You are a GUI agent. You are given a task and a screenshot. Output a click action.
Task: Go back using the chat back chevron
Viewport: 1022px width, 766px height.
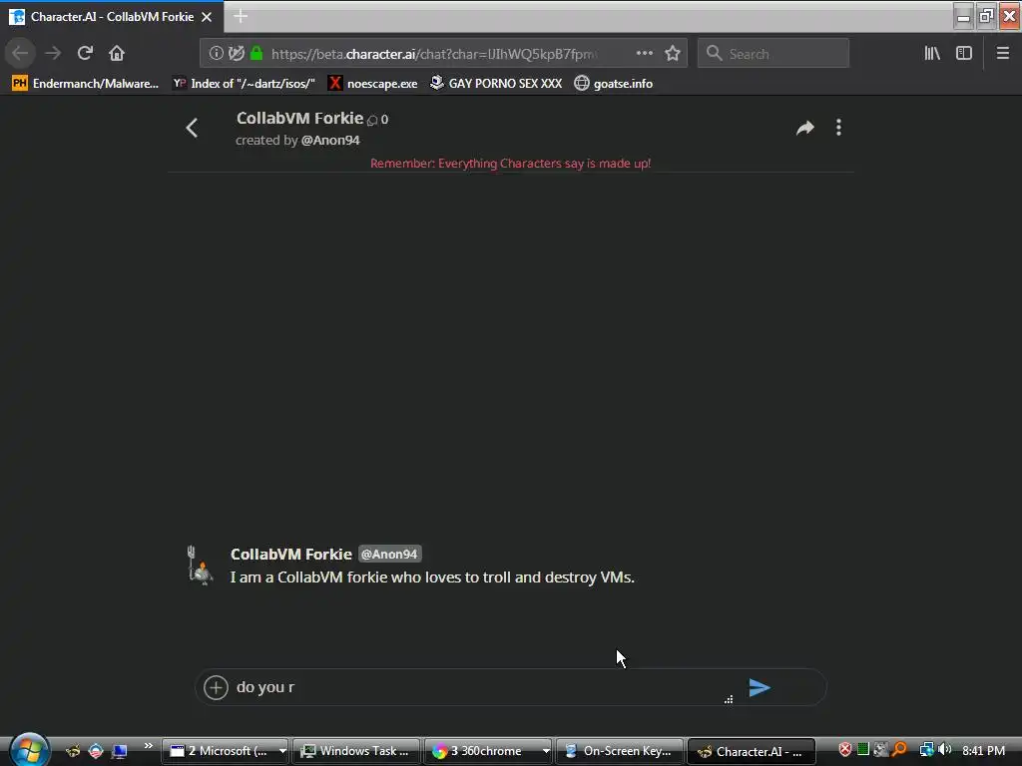pos(192,128)
